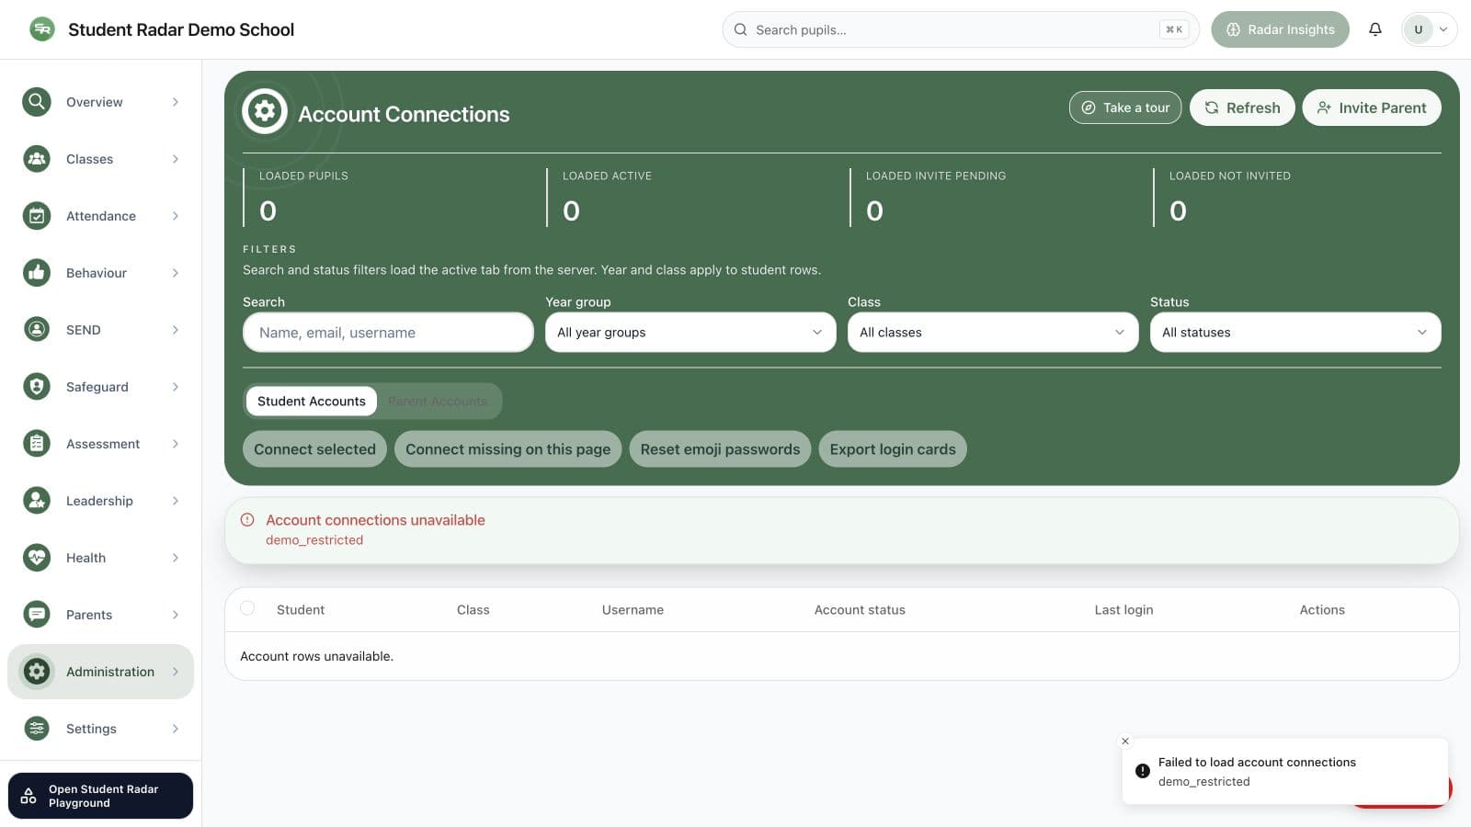
Task: Click the Parents chat bubble icon
Action: pyautogui.click(x=37, y=615)
